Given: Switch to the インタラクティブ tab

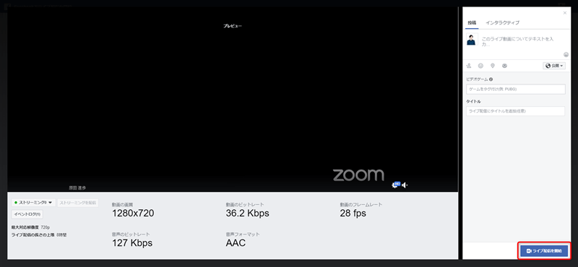Looking at the screenshot, I should (502, 23).
